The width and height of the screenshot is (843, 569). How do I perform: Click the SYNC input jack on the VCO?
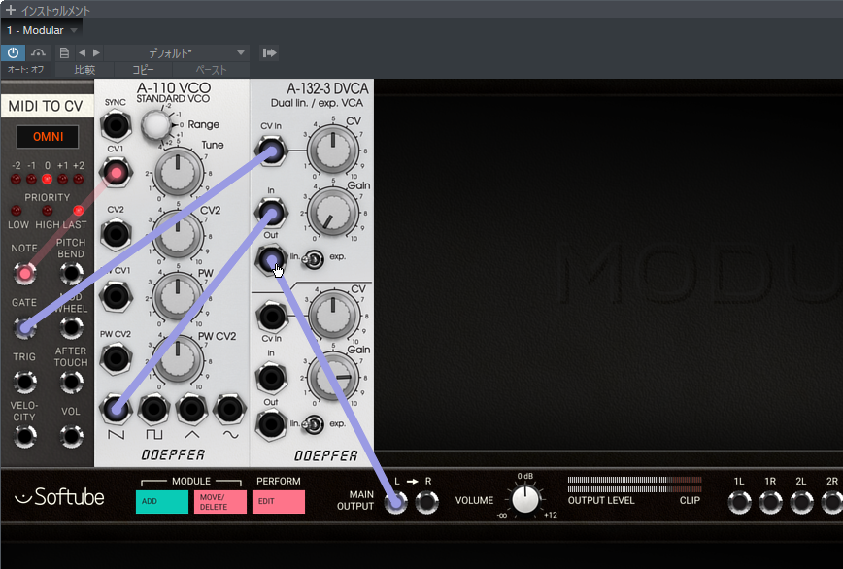pyautogui.click(x=116, y=125)
